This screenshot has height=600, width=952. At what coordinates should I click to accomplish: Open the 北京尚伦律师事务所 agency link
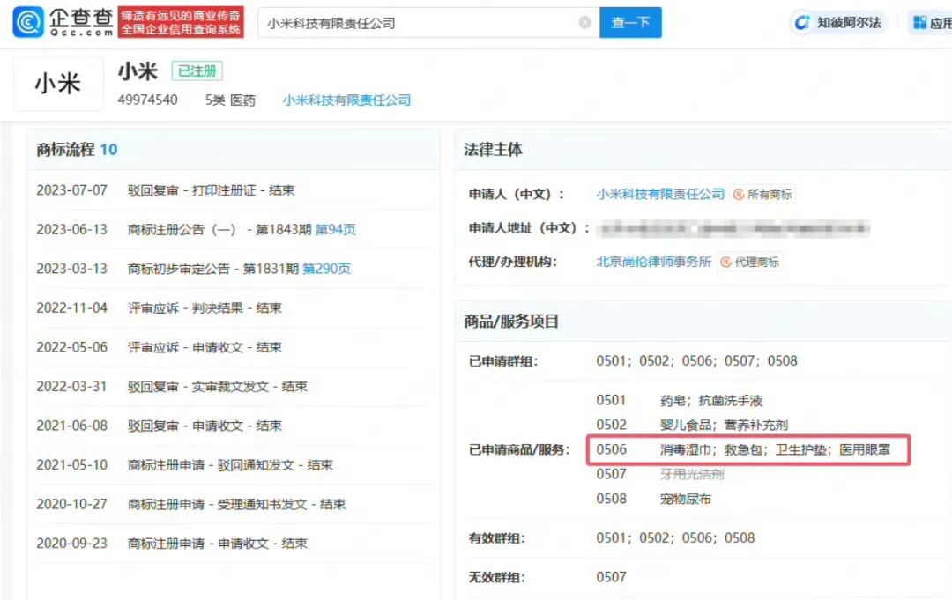coord(654,262)
